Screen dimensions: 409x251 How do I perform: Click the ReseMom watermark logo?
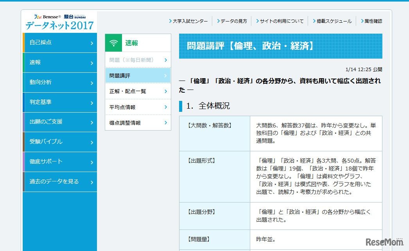click(385, 241)
